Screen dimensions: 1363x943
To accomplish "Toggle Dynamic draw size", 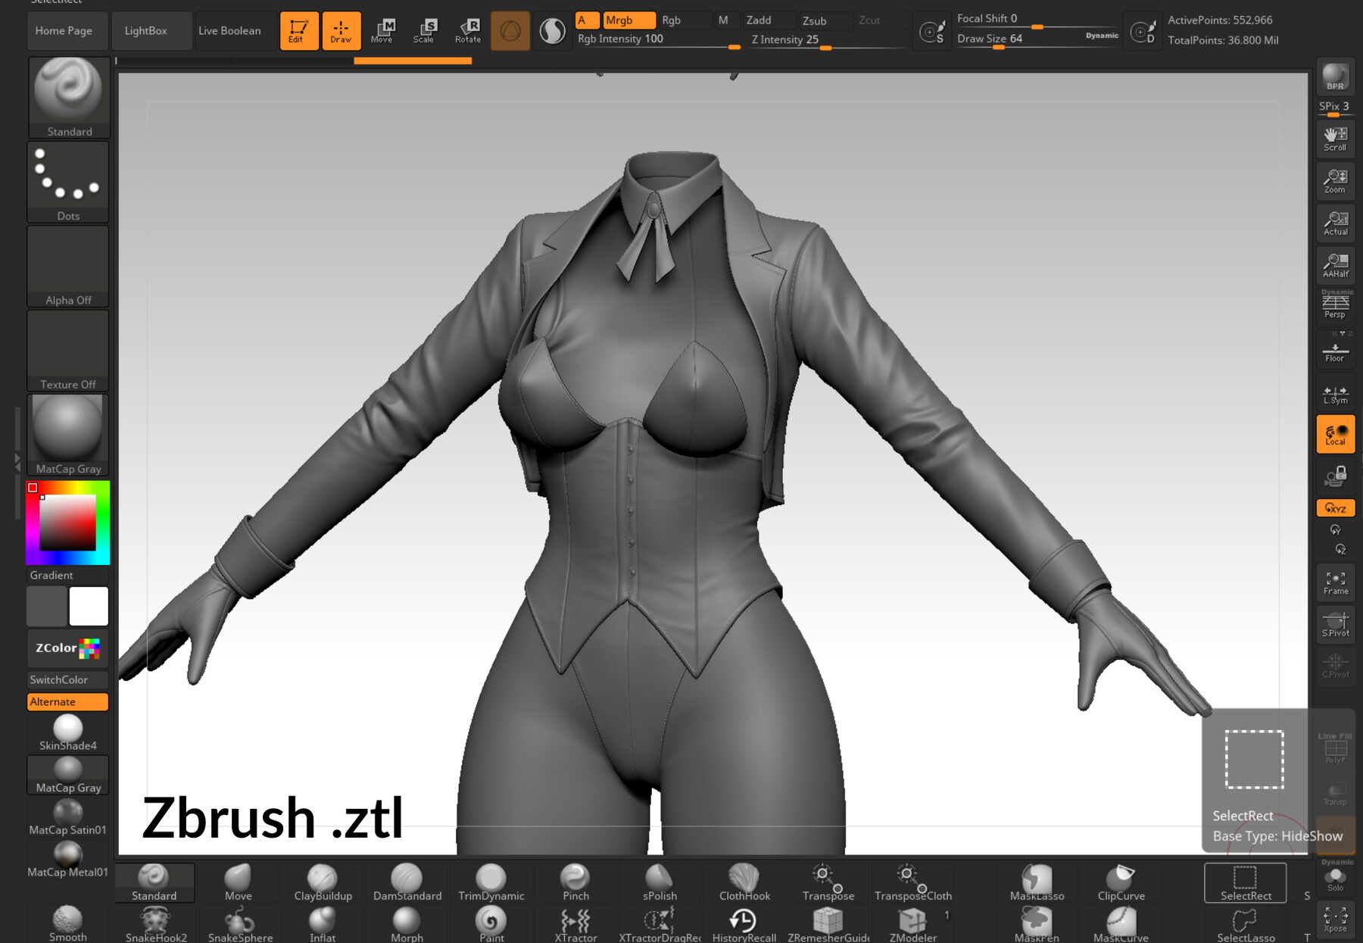I will (x=1102, y=36).
